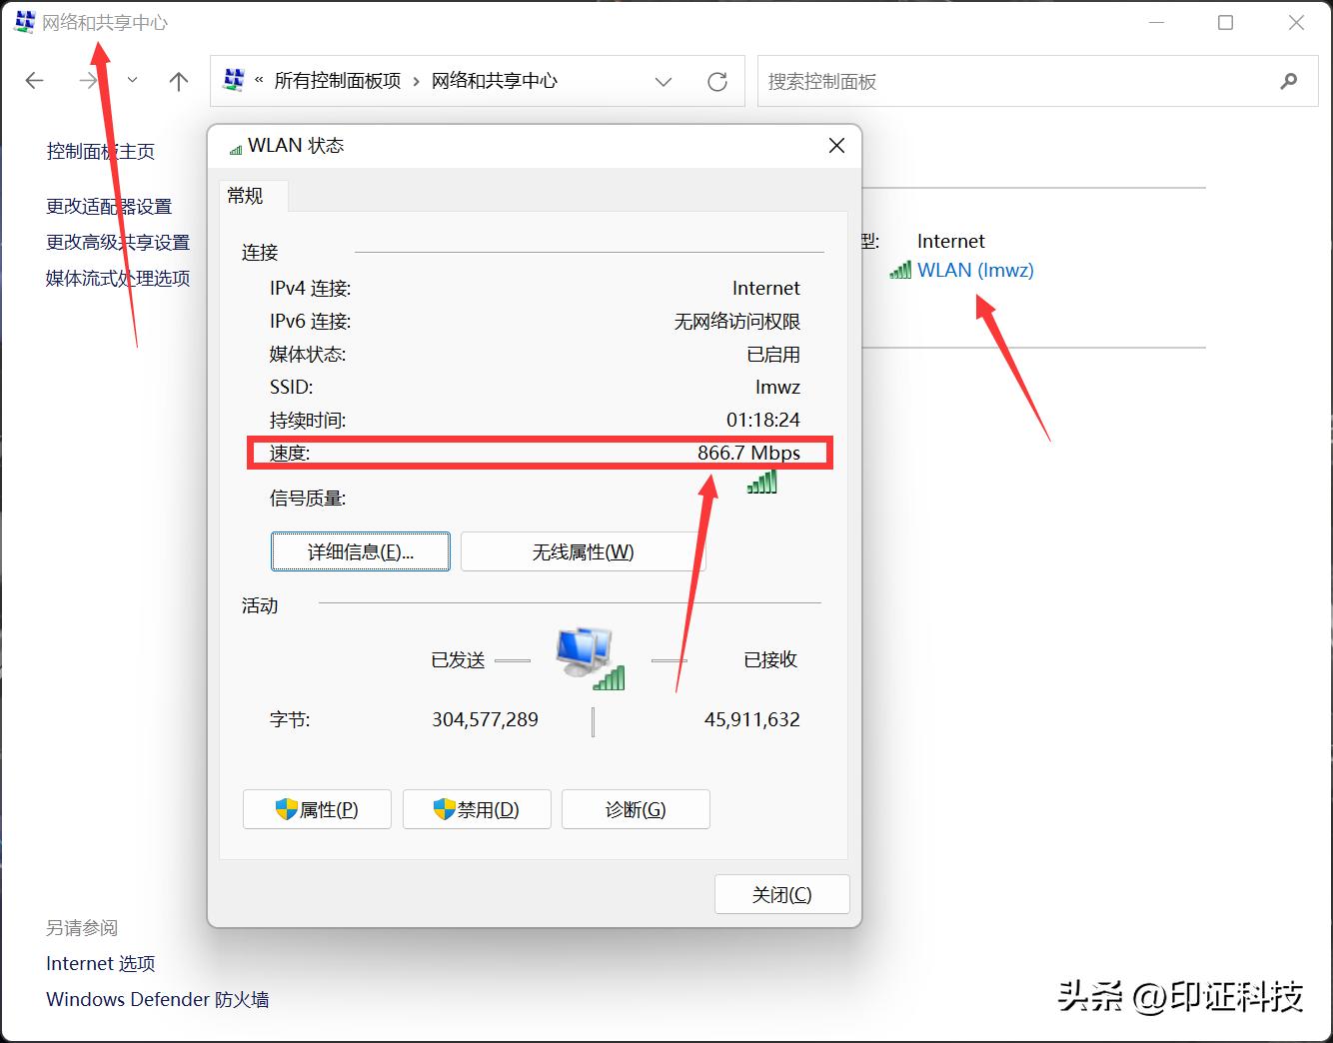Viewport: 1333px width, 1043px height.
Task: Open Windows Defender 防火墙 link
Action: coord(157,998)
